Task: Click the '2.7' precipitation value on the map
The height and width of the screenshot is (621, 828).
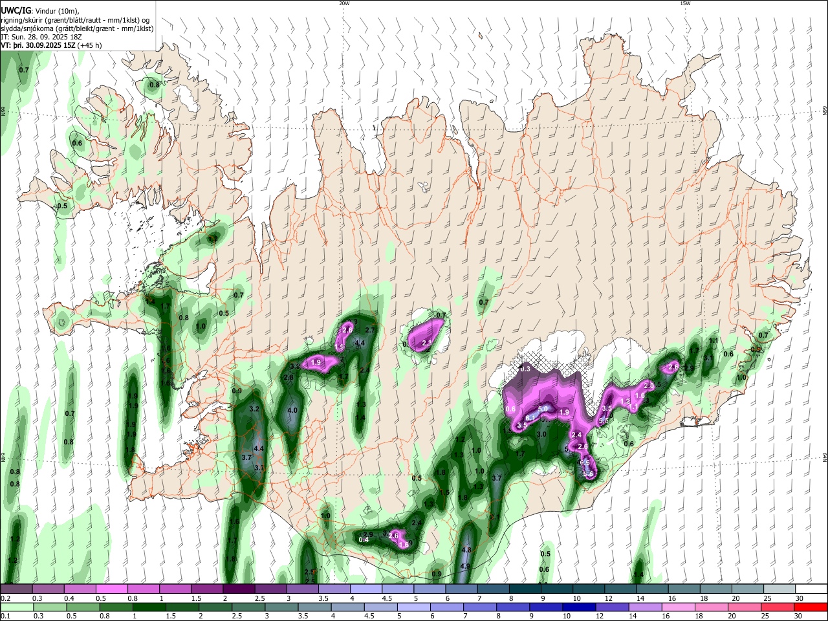Action: (371, 331)
